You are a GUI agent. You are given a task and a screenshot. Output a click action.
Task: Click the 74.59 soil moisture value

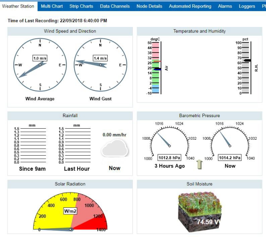click(x=209, y=222)
